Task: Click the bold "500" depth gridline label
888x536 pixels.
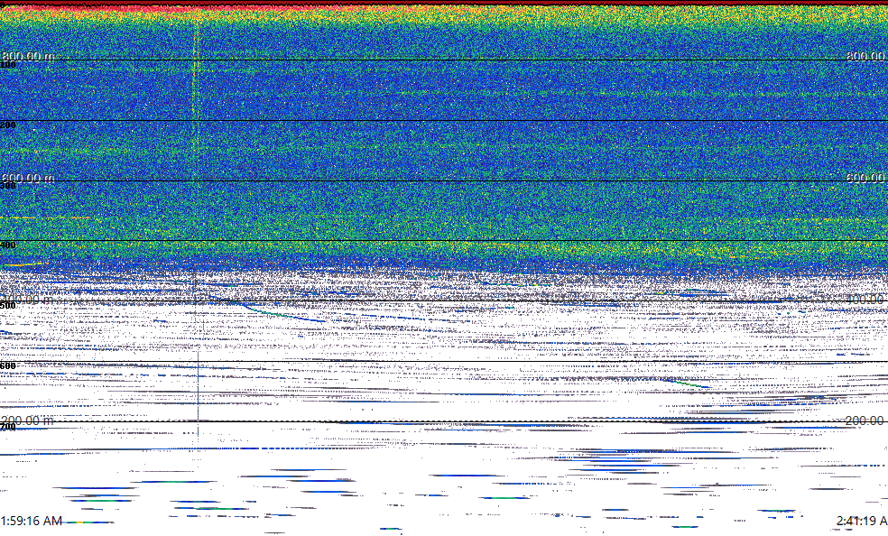Action: [8, 306]
